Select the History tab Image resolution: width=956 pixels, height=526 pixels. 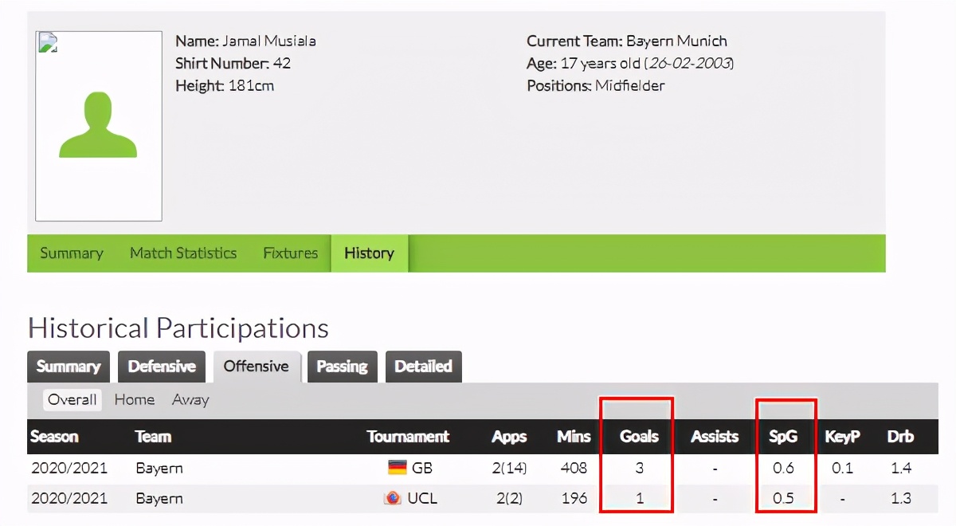[369, 253]
